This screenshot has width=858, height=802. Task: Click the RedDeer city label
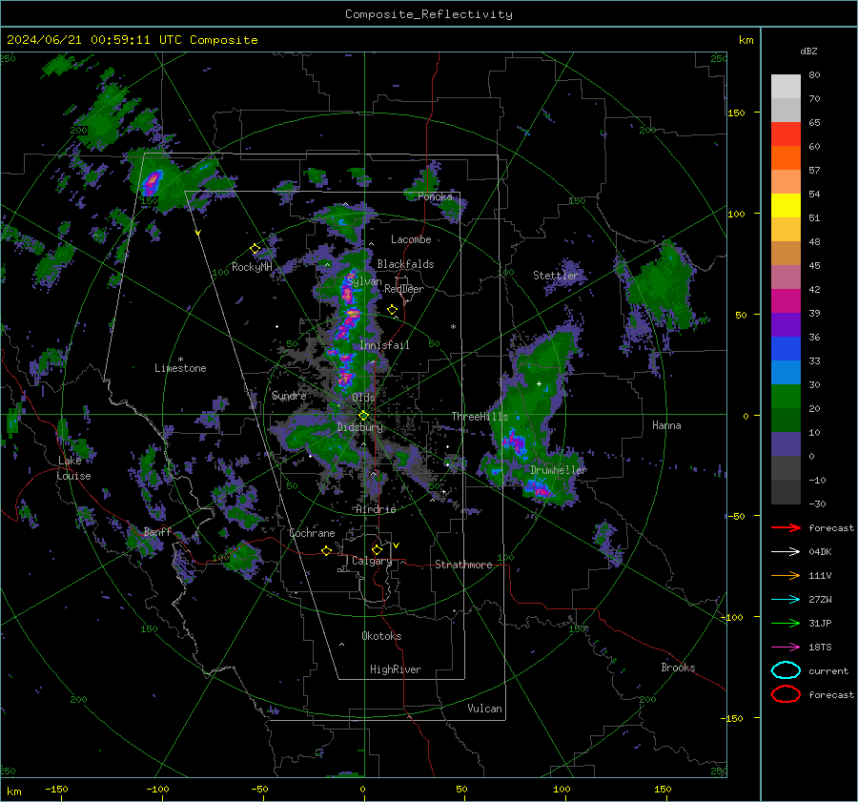click(x=404, y=289)
